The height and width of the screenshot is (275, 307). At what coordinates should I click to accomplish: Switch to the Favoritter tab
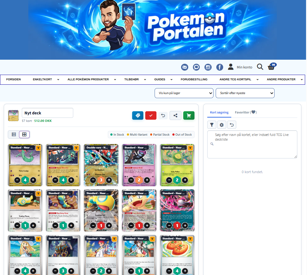(x=246, y=112)
